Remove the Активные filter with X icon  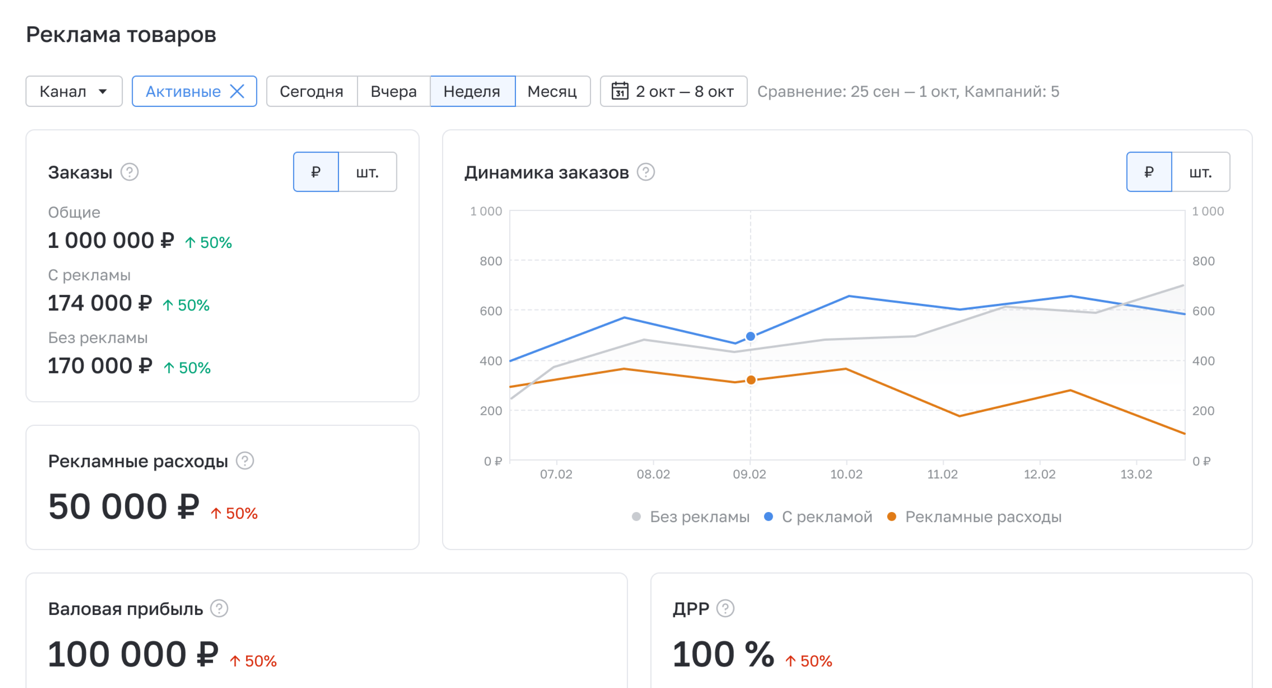coord(238,91)
